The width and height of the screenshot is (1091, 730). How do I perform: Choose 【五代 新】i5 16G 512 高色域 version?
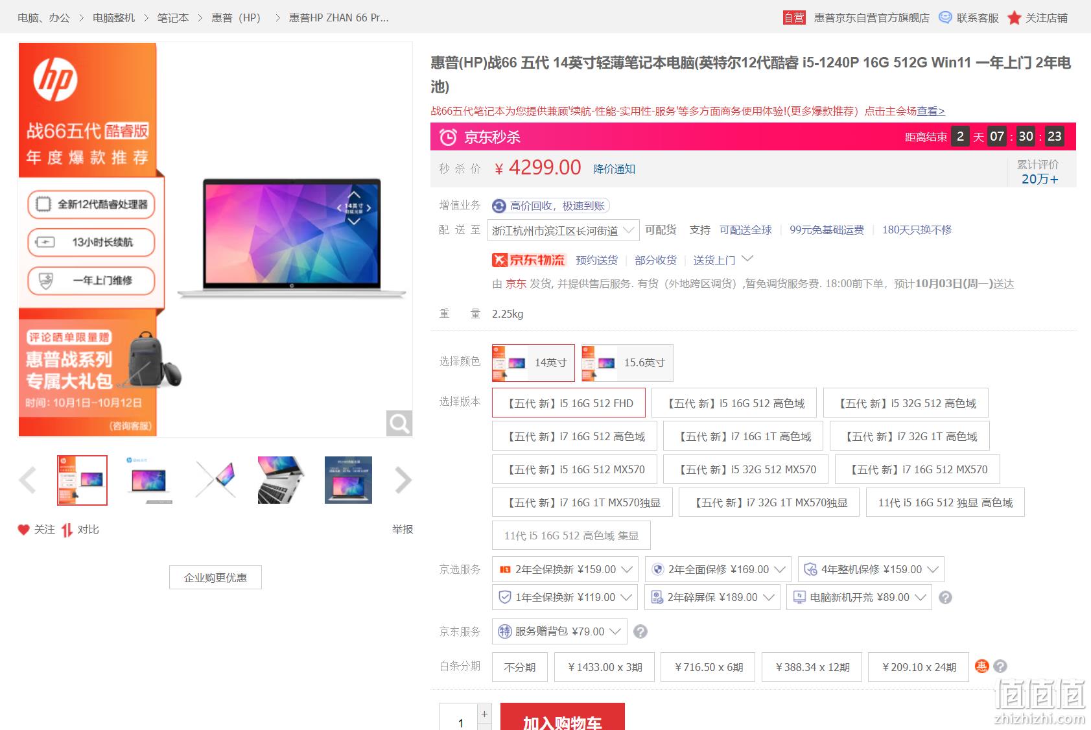point(734,403)
